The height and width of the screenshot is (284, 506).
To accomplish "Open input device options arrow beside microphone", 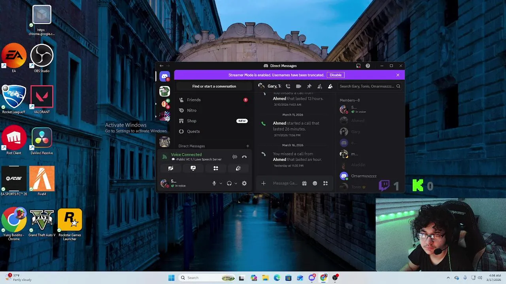I will click(221, 183).
